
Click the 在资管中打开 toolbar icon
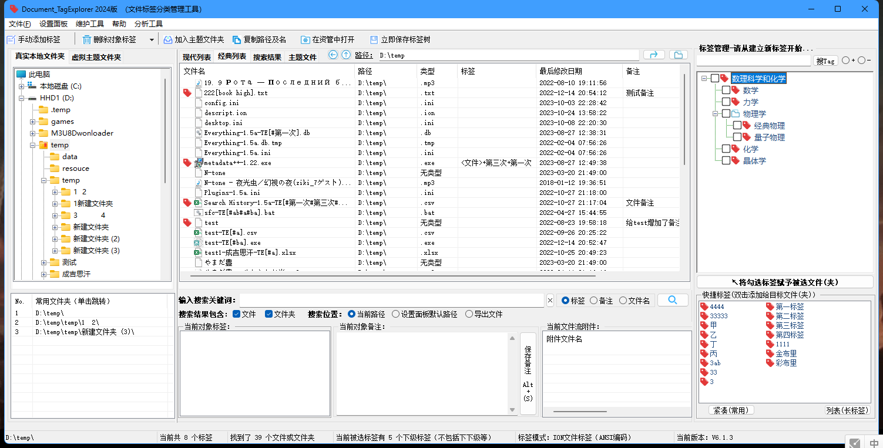(305, 40)
